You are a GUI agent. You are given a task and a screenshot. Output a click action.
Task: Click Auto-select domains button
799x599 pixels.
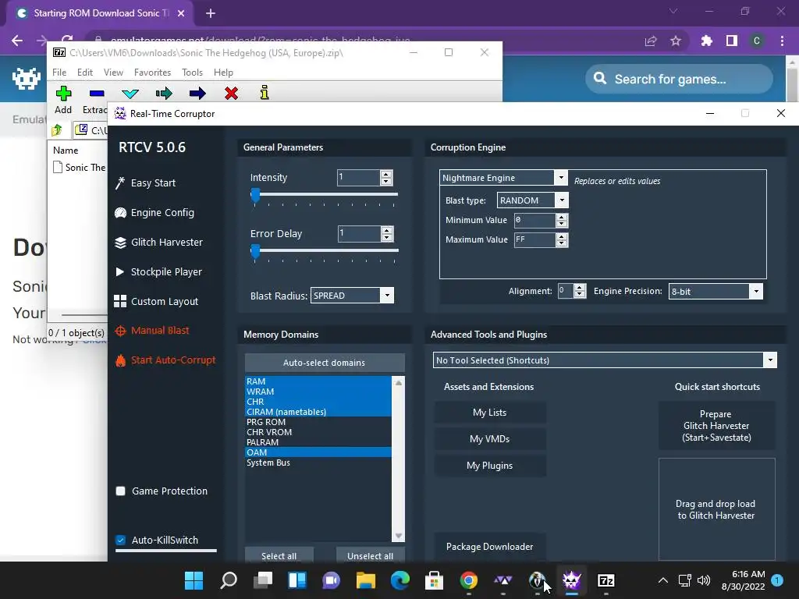point(325,363)
